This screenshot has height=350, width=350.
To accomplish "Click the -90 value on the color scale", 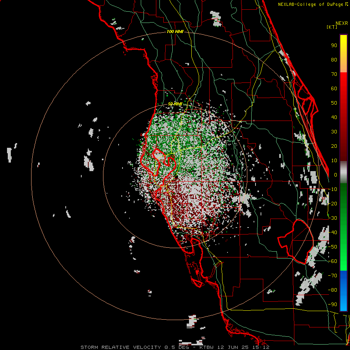I will click(x=332, y=304).
